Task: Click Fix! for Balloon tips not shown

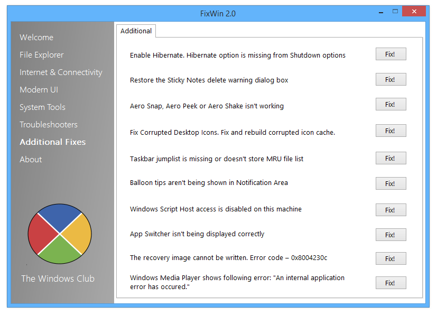Action: point(390,184)
